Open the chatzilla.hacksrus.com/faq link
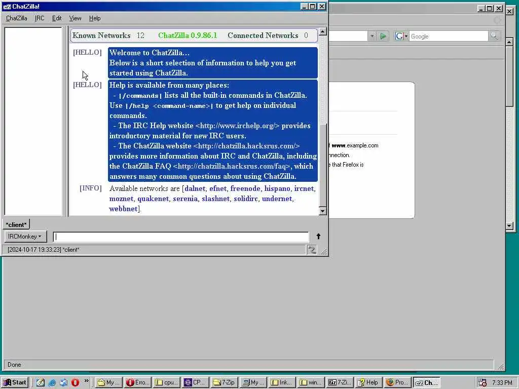This screenshot has height=389, width=519. pyautogui.click(x=232, y=166)
